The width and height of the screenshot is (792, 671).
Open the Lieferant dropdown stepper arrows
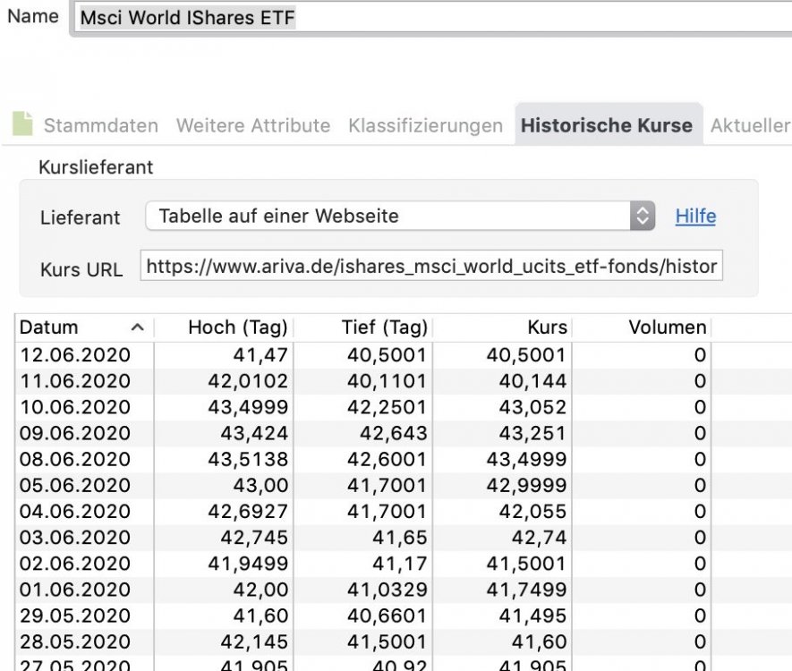pyautogui.click(x=642, y=217)
